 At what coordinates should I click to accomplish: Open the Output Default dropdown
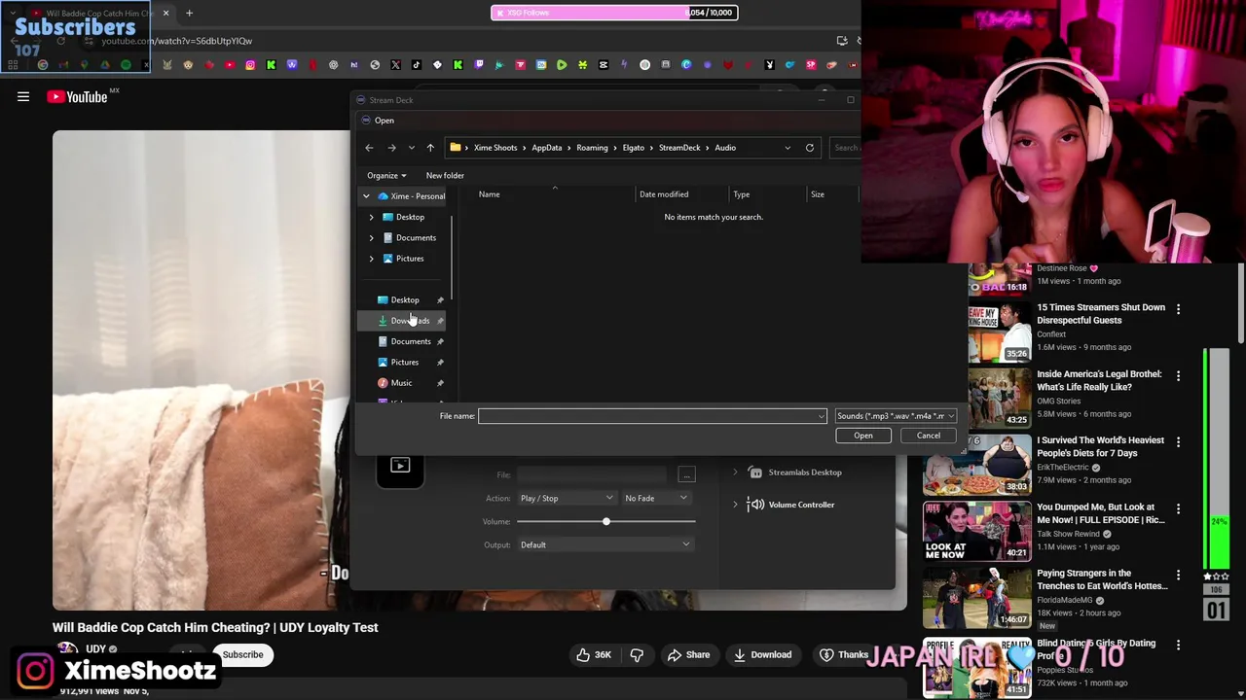pos(605,545)
